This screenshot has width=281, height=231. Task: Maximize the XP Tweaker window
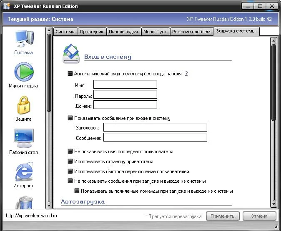[260, 6]
